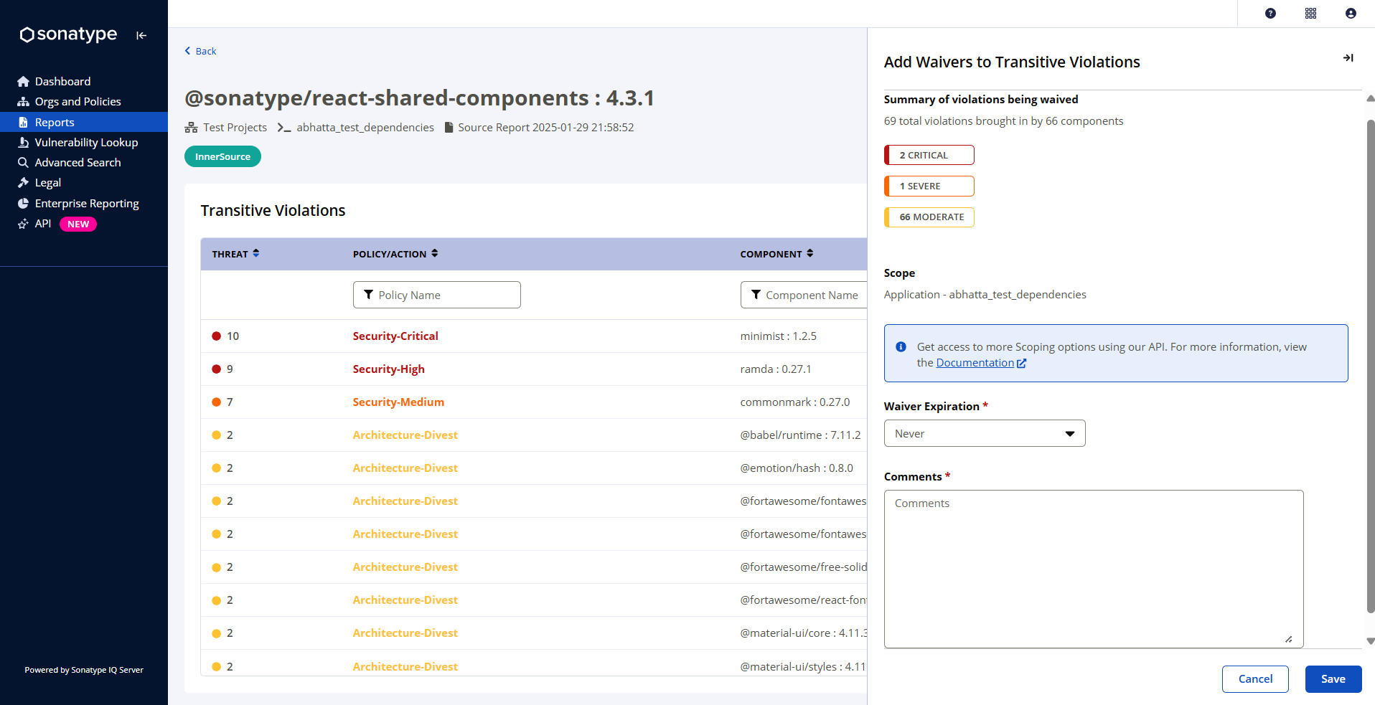
Task: Open the help question mark icon
Action: click(1270, 14)
